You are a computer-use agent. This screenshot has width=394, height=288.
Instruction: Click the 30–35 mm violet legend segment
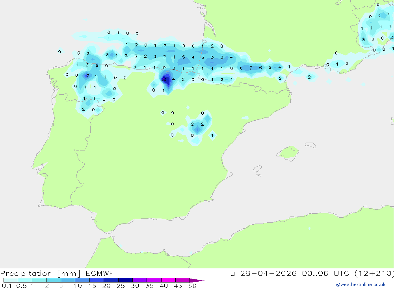(x=140, y=280)
